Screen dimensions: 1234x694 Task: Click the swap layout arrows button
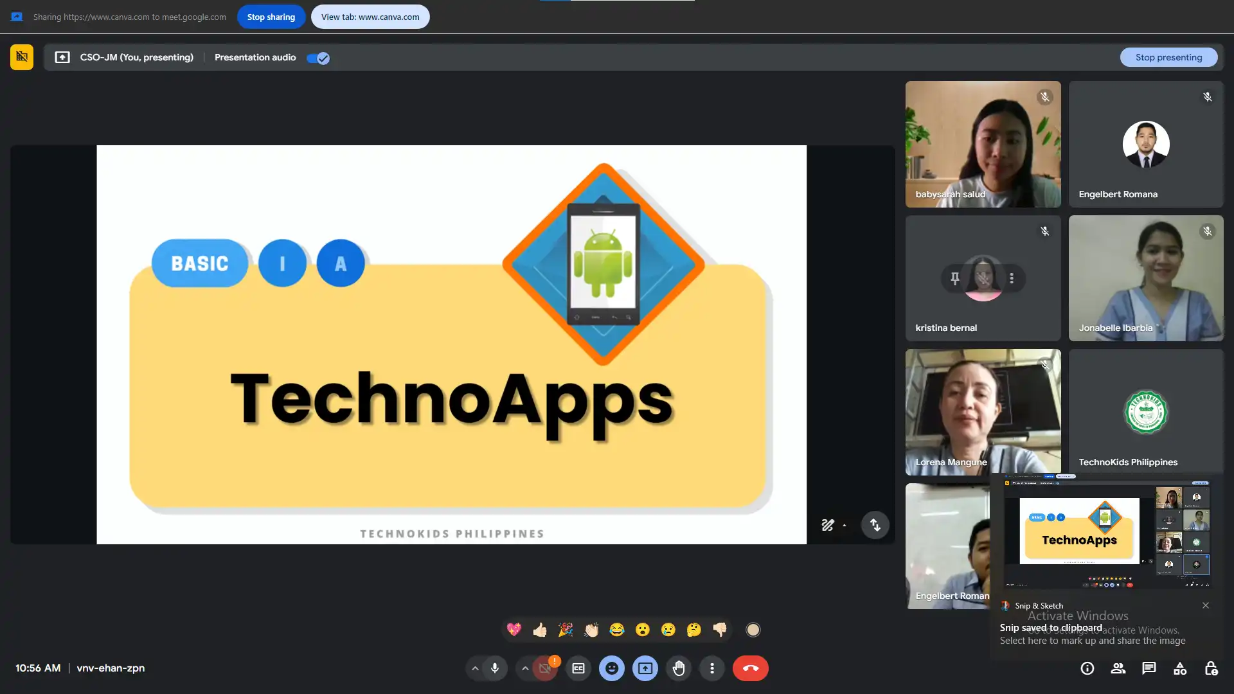point(875,525)
